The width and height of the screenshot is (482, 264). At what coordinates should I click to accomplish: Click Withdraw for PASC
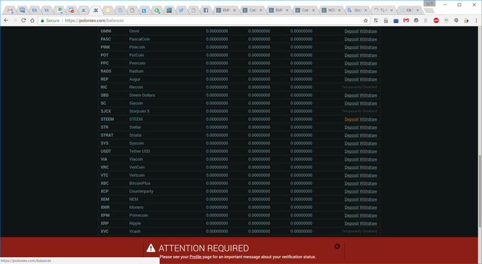point(368,39)
